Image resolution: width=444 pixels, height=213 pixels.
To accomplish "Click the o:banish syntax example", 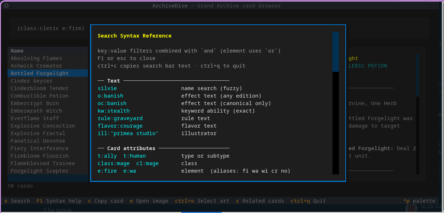I will [x=110, y=96].
